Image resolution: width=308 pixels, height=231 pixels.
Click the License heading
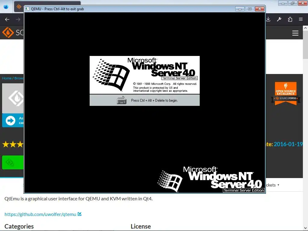tap(141, 226)
